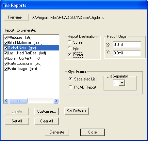Click Set All to check every report
The width and height of the screenshot is (148, 141).
pyautogui.click(x=17, y=121)
